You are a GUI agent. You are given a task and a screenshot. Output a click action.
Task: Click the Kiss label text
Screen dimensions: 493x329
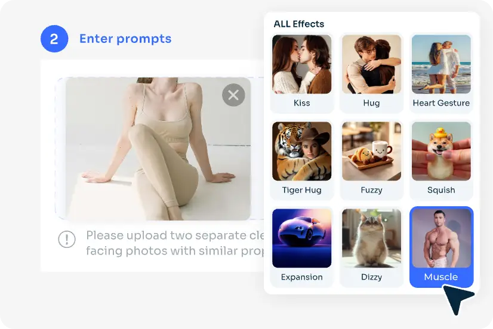click(x=301, y=103)
